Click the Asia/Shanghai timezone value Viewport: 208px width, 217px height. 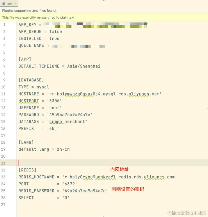pyautogui.click(x=84, y=66)
